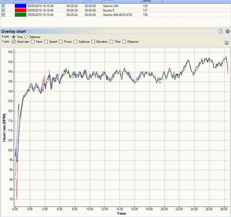Select the Garmin 245 location cell
Image resolution: width=231 pixels, height=217 pixels.
(111, 6)
